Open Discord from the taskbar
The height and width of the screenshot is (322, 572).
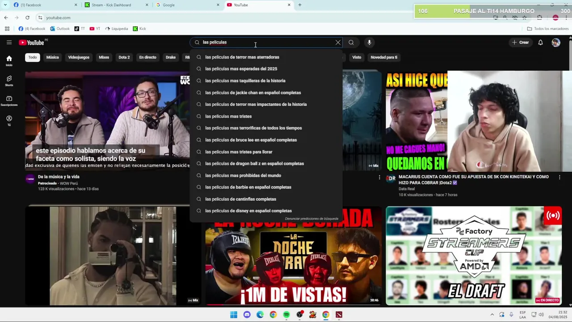[247, 315]
